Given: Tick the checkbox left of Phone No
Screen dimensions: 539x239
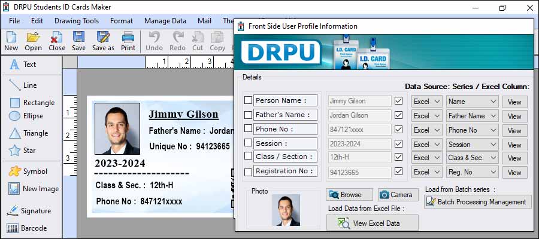Looking at the screenshot, I should click(248, 128).
